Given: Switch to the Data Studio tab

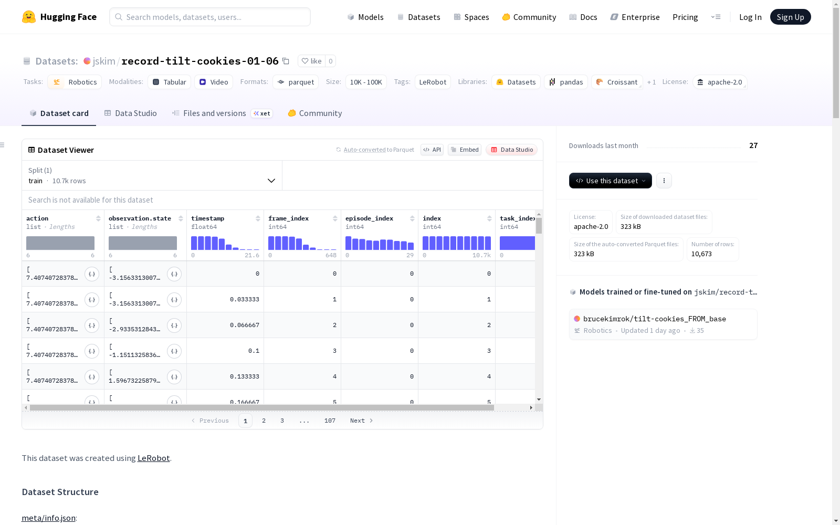Looking at the screenshot, I should click(x=131, y=113).
